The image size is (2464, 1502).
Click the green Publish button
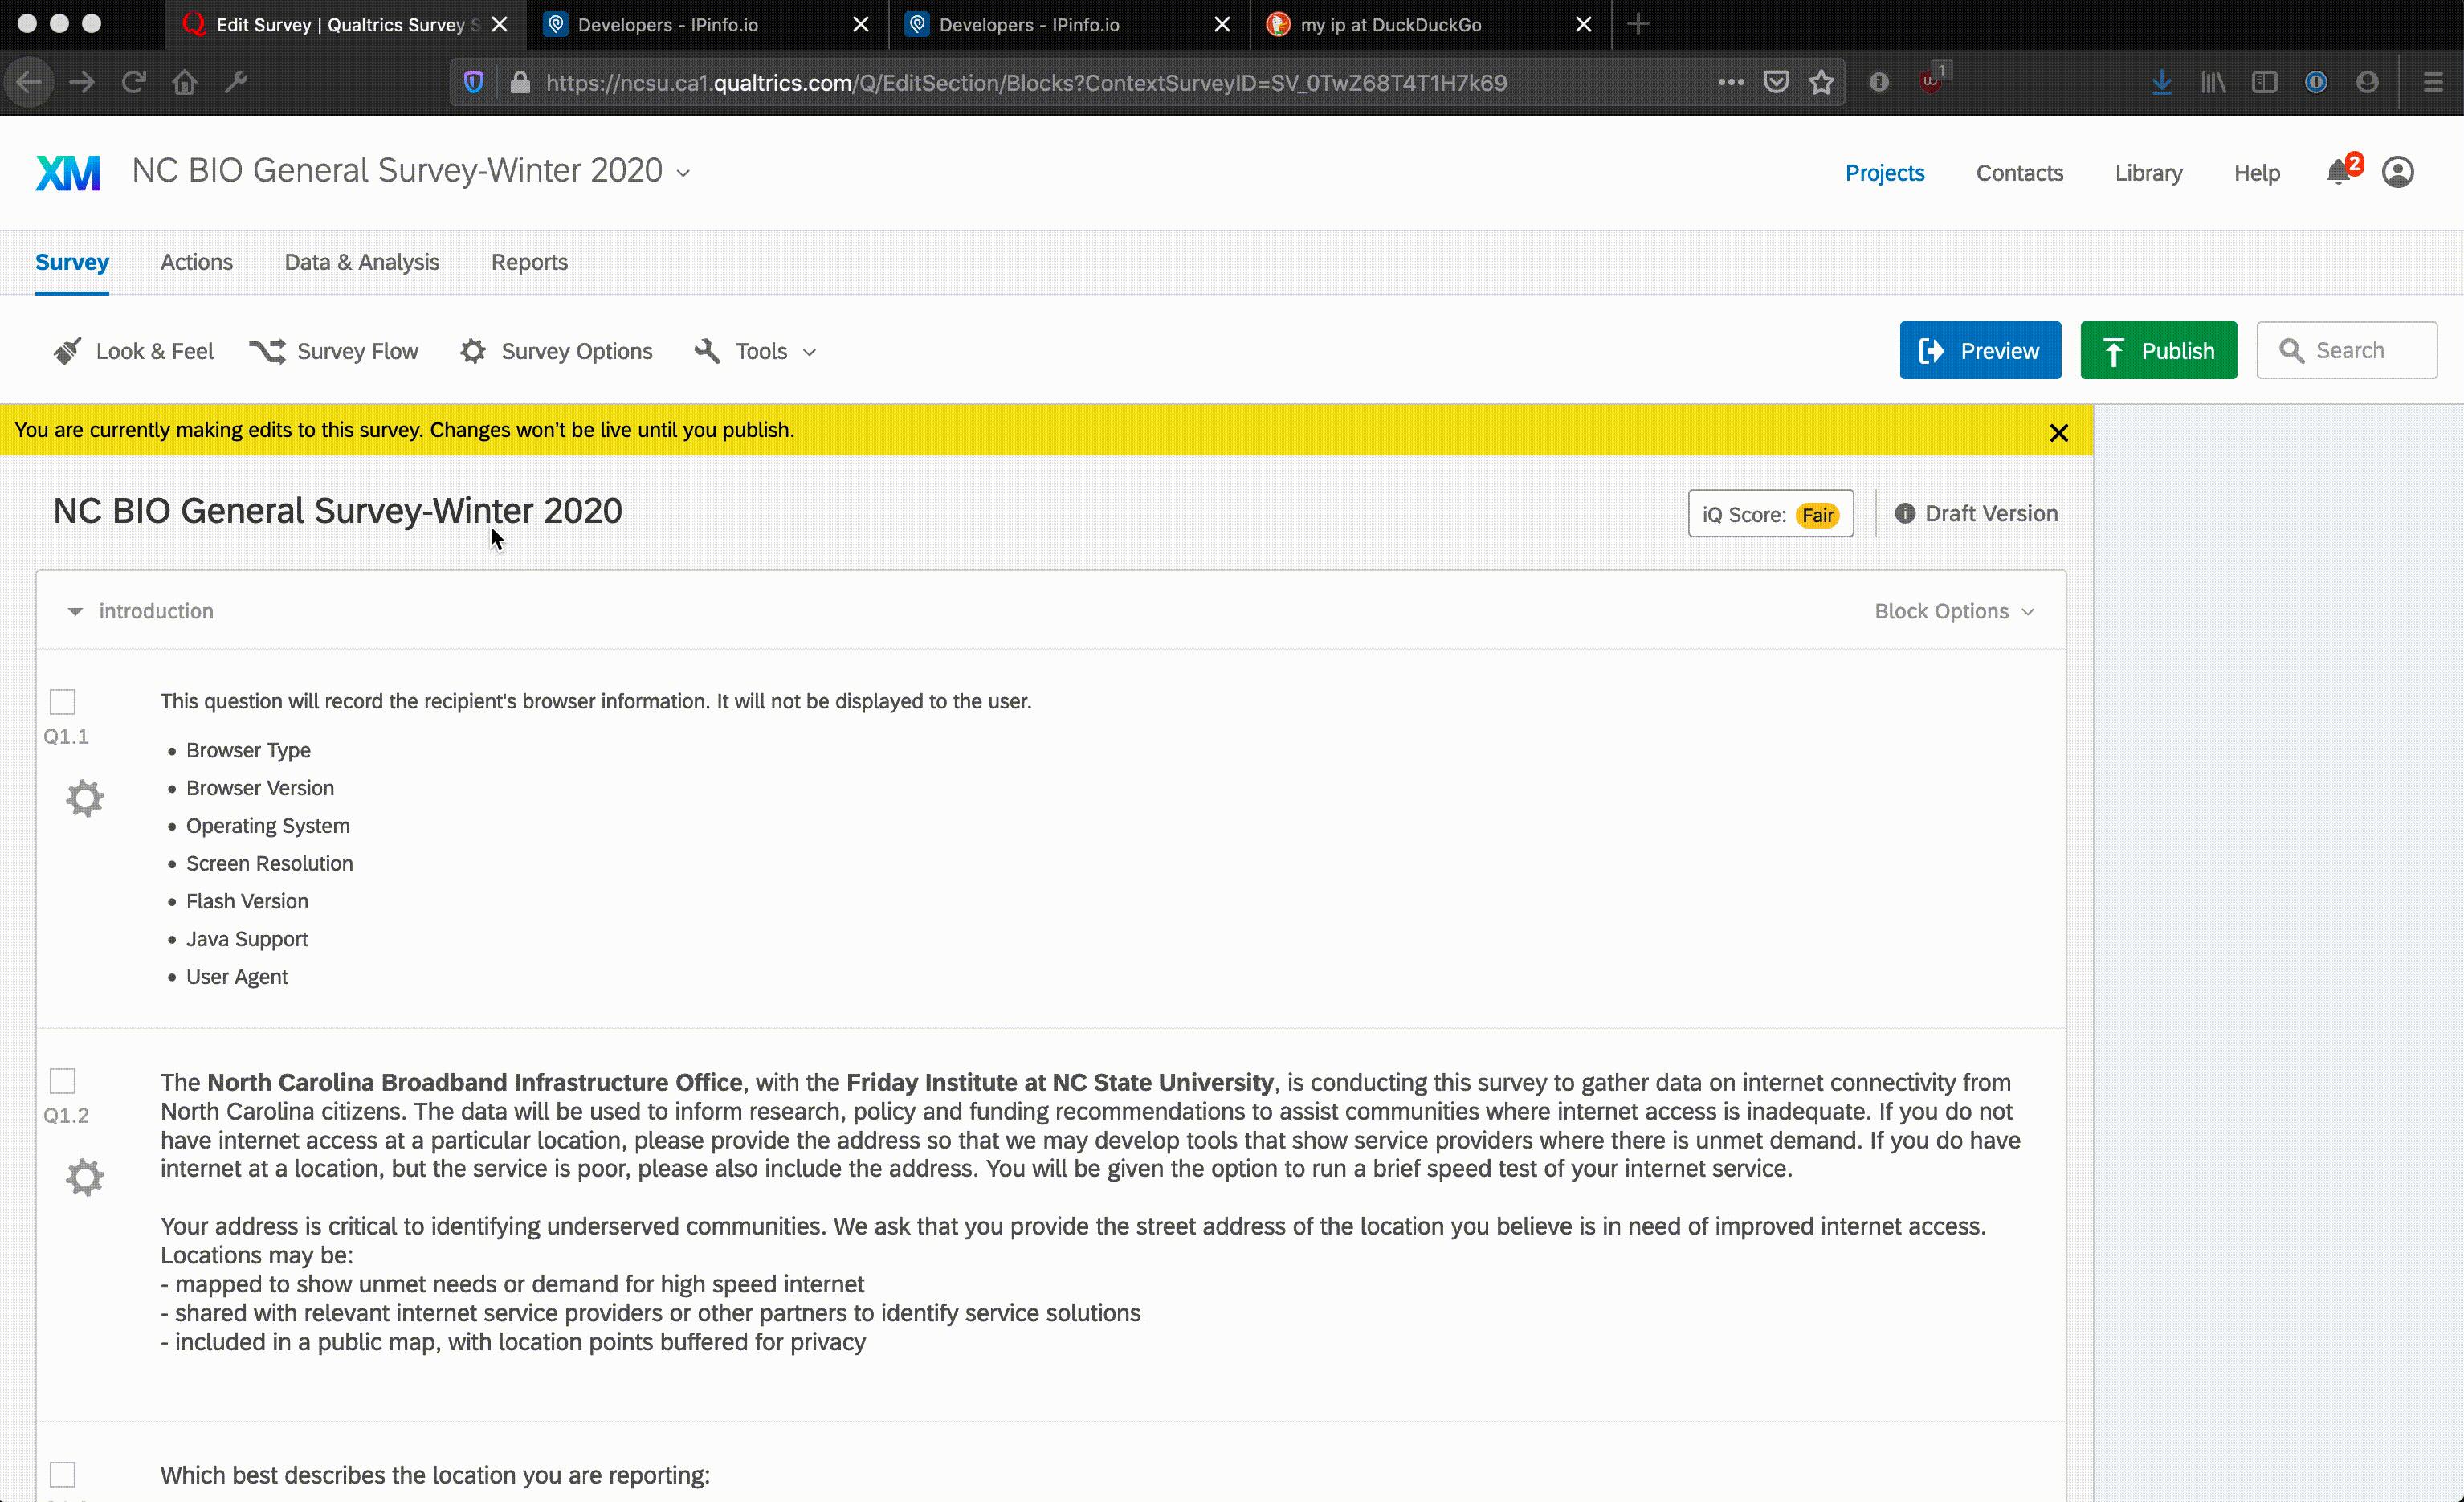(2158, 350)
